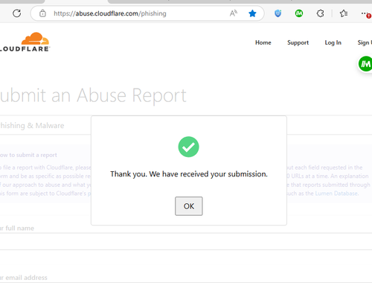This screenshot has width=372, height=297.
Task: Click the 'How to submit a report' heading
Action: pos(28,155)
